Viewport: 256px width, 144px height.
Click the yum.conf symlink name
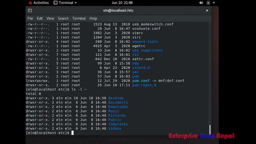[141, 81]
